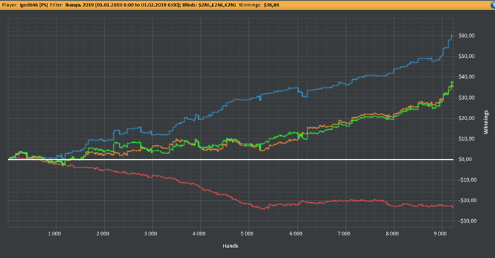The width and height of the screenshot is (495, 258).
Task: Click the -$30,00 y-axis label
Action: [x=467, y=221]
